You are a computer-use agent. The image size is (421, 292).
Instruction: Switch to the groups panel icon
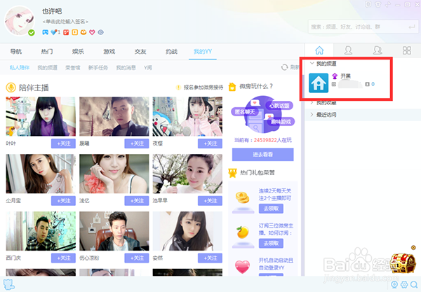coord(377,50)
